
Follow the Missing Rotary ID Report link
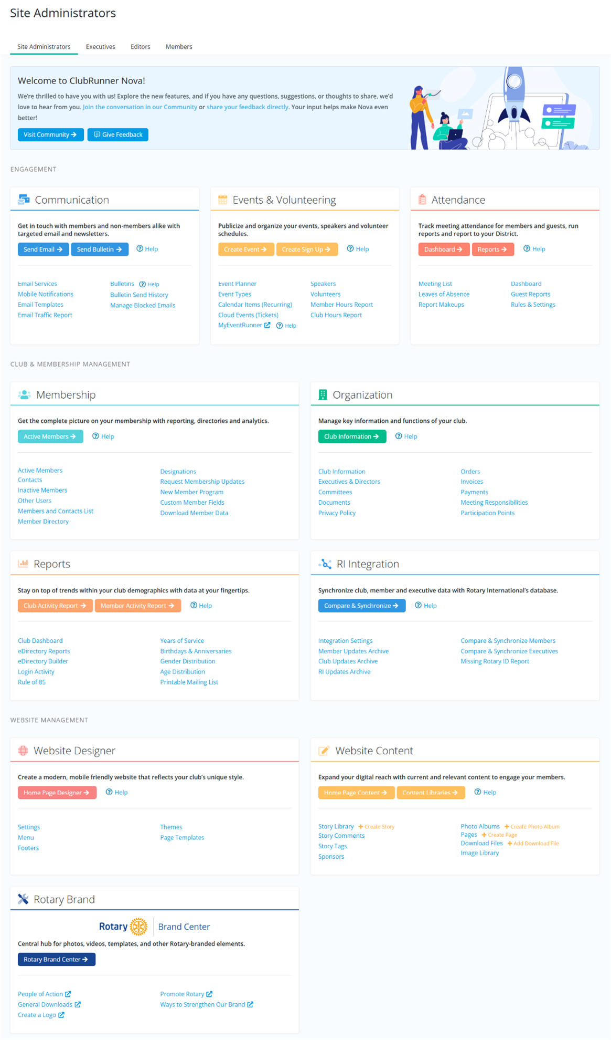click(x=495, y=661)
